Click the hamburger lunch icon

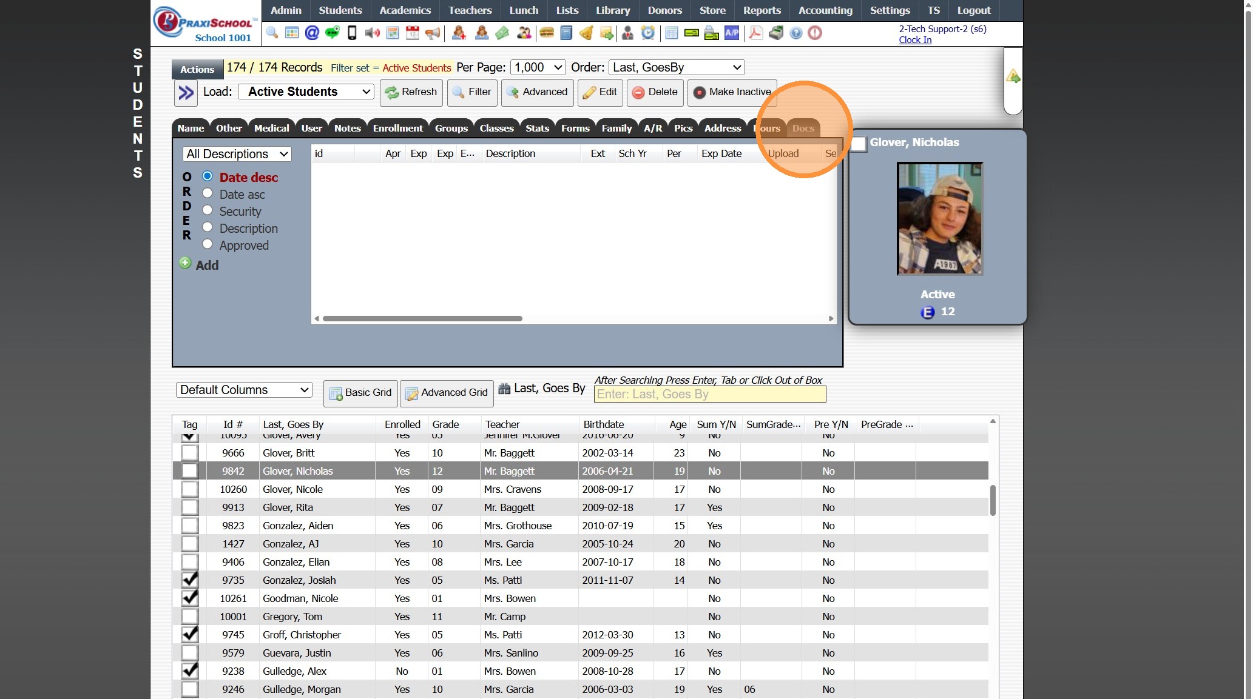pyautogui.click(x=547, y=33)
